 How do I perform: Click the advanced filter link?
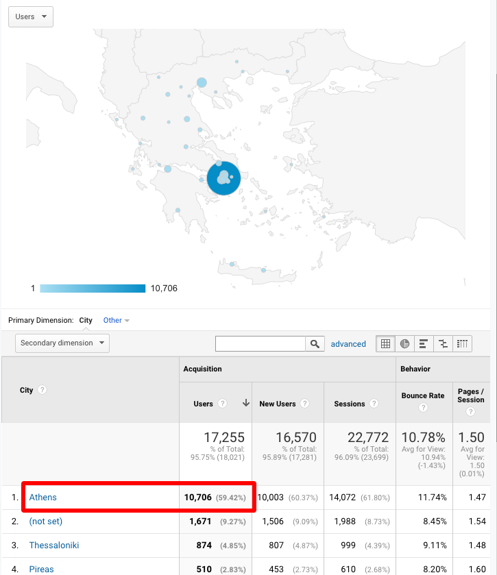348,344
